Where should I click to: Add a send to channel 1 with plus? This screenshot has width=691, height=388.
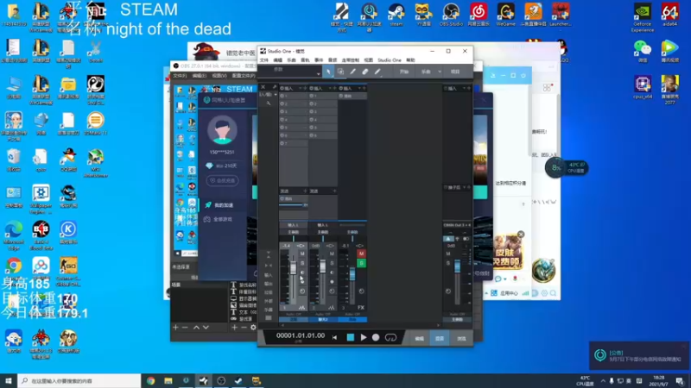[x=305, y=191]
